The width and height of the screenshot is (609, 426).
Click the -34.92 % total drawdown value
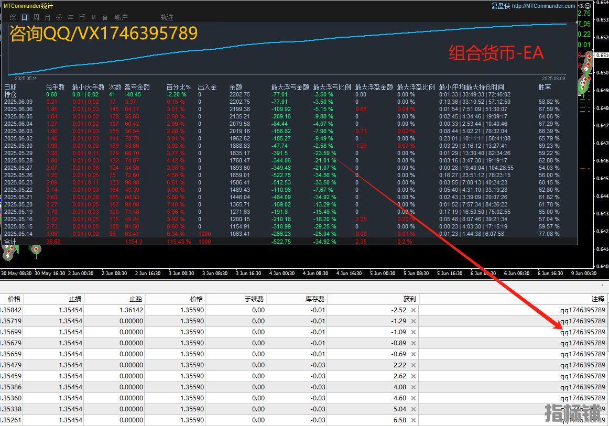point(325,242)
